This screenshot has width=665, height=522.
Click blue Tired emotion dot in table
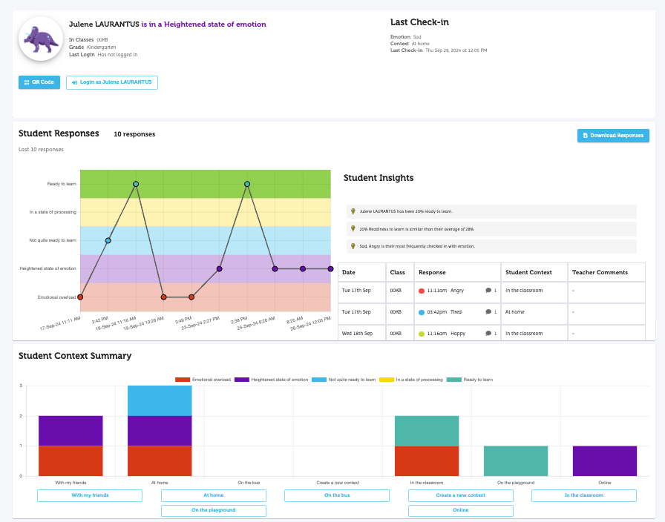[422, 313]
